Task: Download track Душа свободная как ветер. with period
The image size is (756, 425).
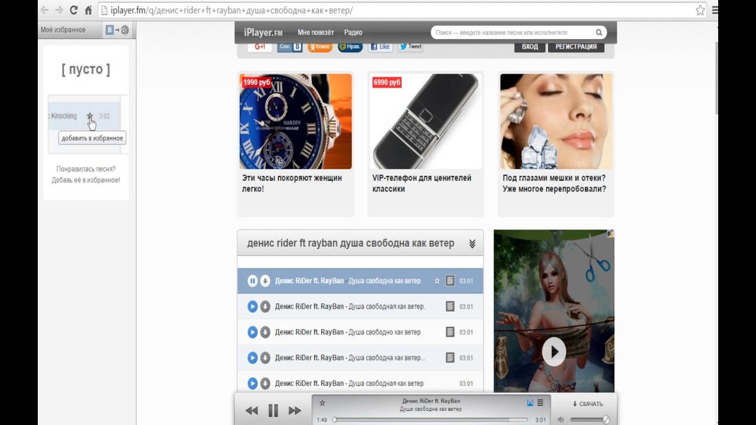Action: tap(265, 306)
